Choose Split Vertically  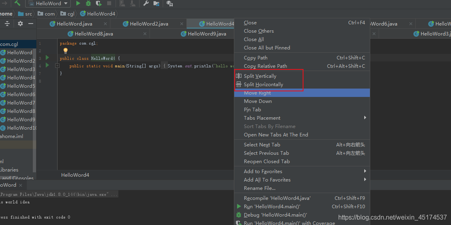pos(302,76)
